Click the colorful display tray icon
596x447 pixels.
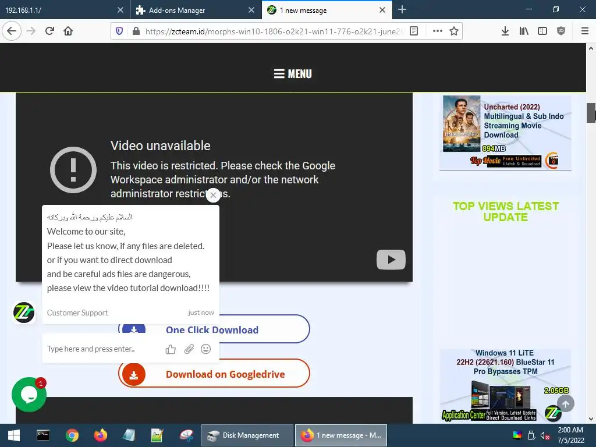pos(517,435)
